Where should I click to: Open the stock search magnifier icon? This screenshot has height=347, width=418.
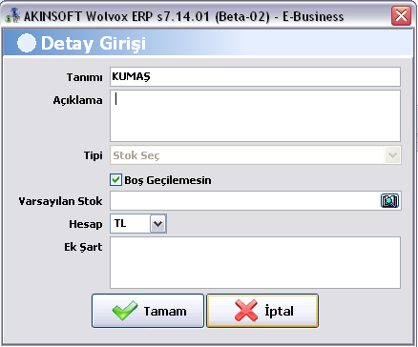point(389,201)
